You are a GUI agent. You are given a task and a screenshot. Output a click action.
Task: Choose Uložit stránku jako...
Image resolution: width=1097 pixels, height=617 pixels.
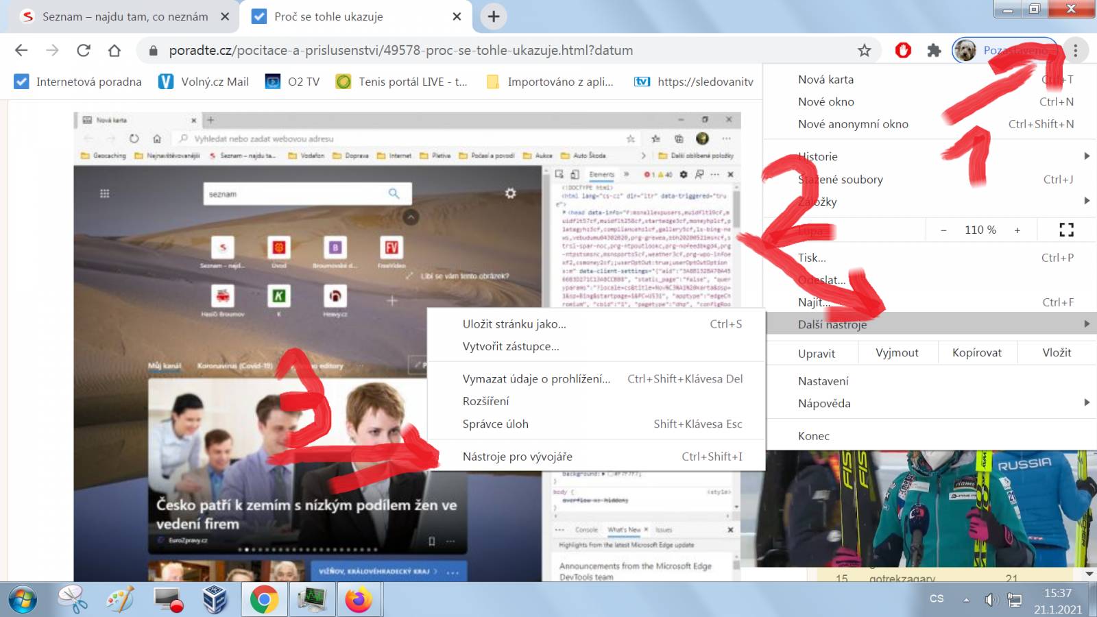[x=596, y=324]
